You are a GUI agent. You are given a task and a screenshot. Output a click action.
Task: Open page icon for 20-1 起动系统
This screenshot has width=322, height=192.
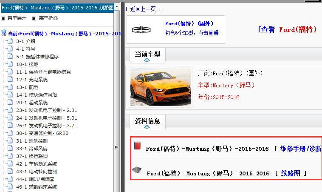(x=10, y=102)
